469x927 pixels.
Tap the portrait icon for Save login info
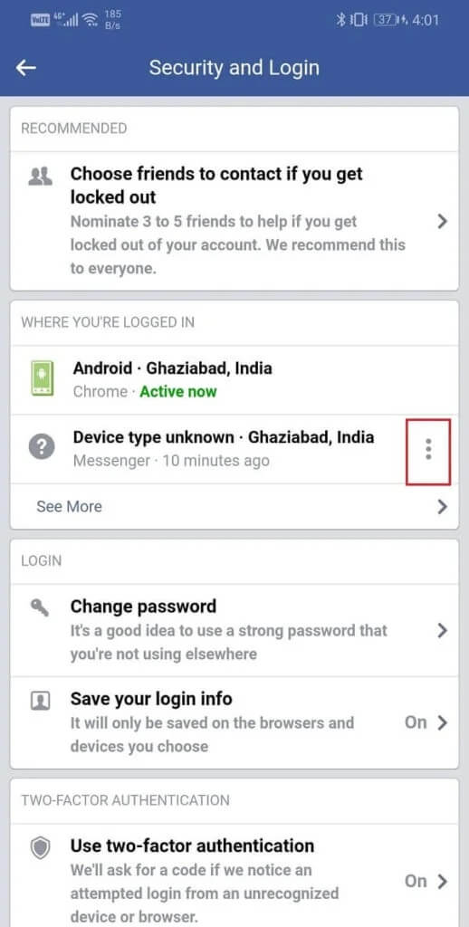pyautogui.click(x=41, y=702)
